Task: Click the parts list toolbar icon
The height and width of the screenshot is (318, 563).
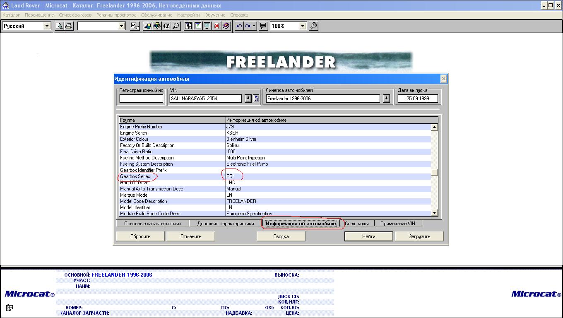Action: click(188, 26)
